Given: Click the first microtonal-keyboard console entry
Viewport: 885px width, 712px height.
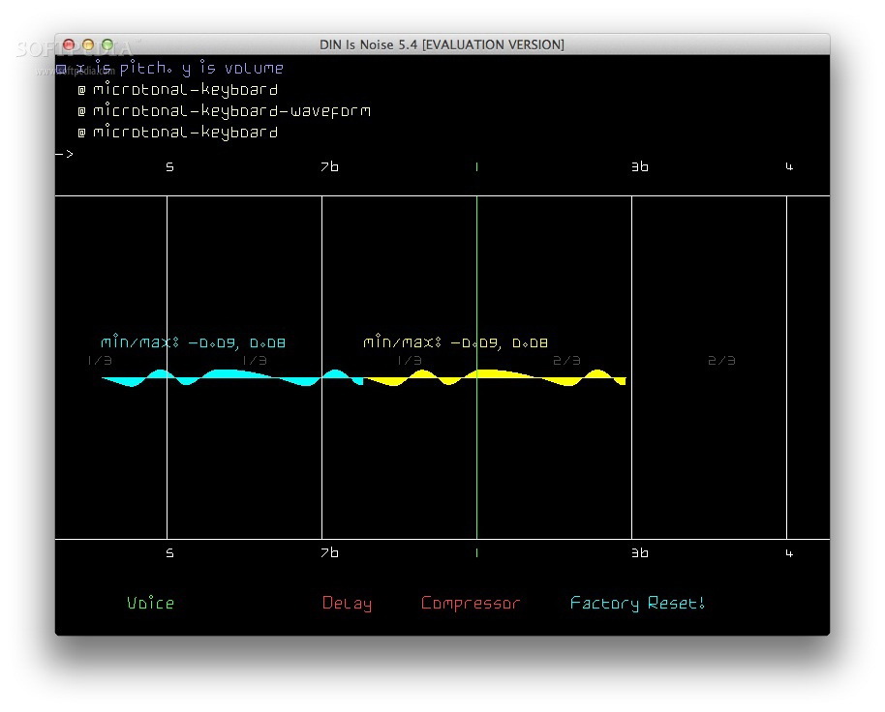Looking at the screenshot, I should click(185, 89).
